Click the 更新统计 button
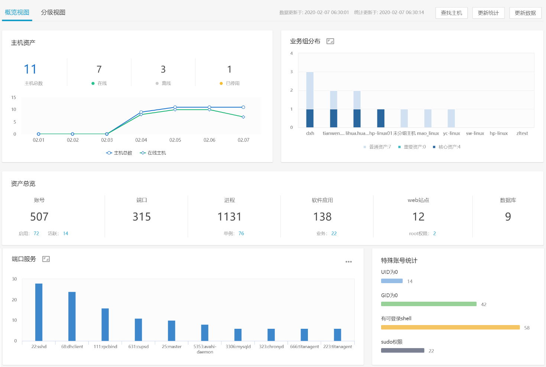The width and height of the screenshot is (546, 367). [x=488, y=13]
